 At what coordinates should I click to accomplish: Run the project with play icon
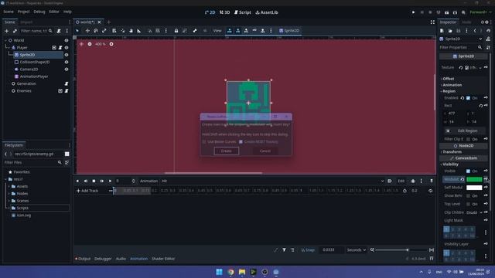click(413, 12)
